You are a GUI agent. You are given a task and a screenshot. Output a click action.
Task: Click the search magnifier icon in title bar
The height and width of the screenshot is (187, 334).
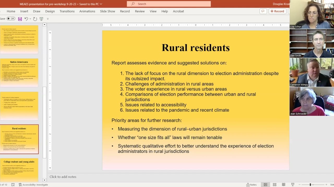(x=133, y=4)
